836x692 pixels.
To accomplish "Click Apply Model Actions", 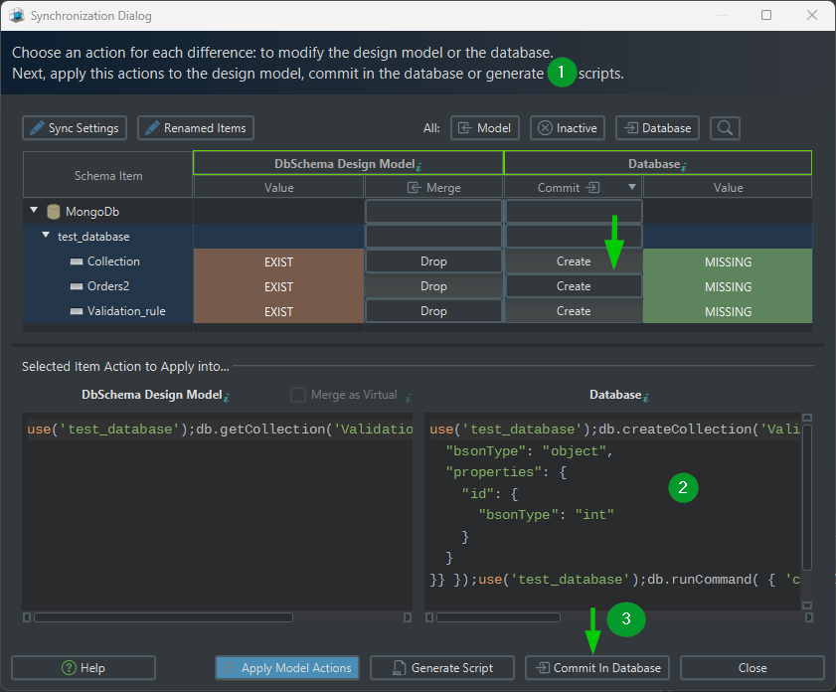I will coord(287,667).
